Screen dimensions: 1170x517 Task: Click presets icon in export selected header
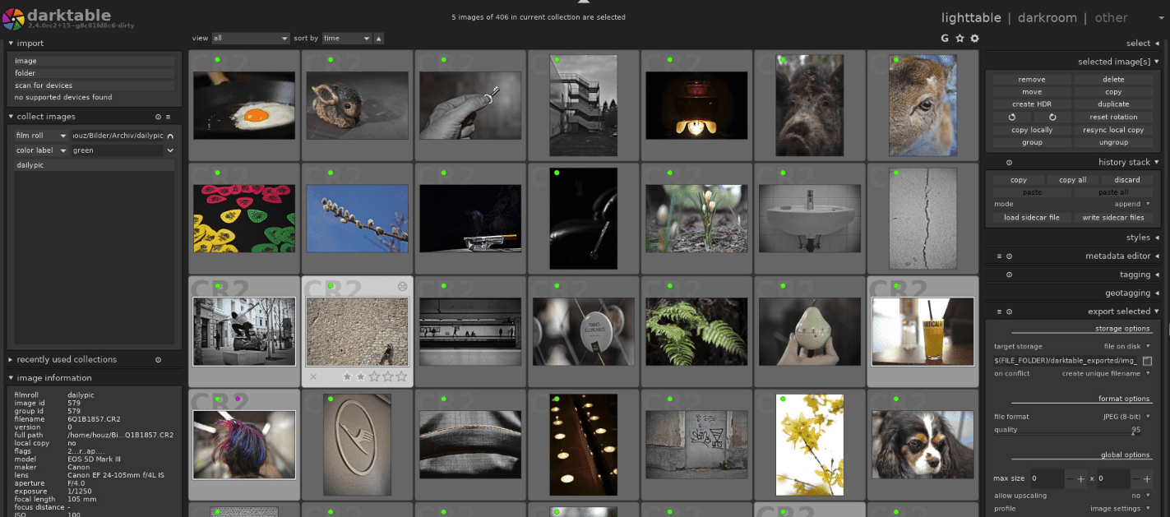[x=999, y=312]
